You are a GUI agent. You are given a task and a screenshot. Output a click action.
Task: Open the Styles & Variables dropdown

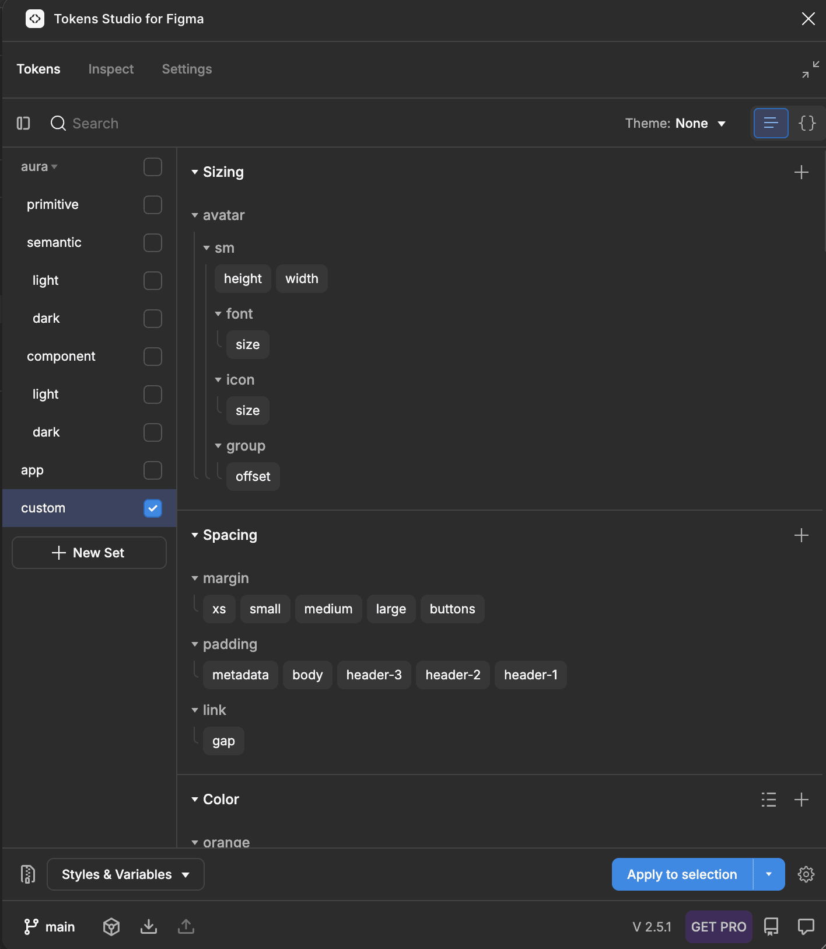coord(125,874)
